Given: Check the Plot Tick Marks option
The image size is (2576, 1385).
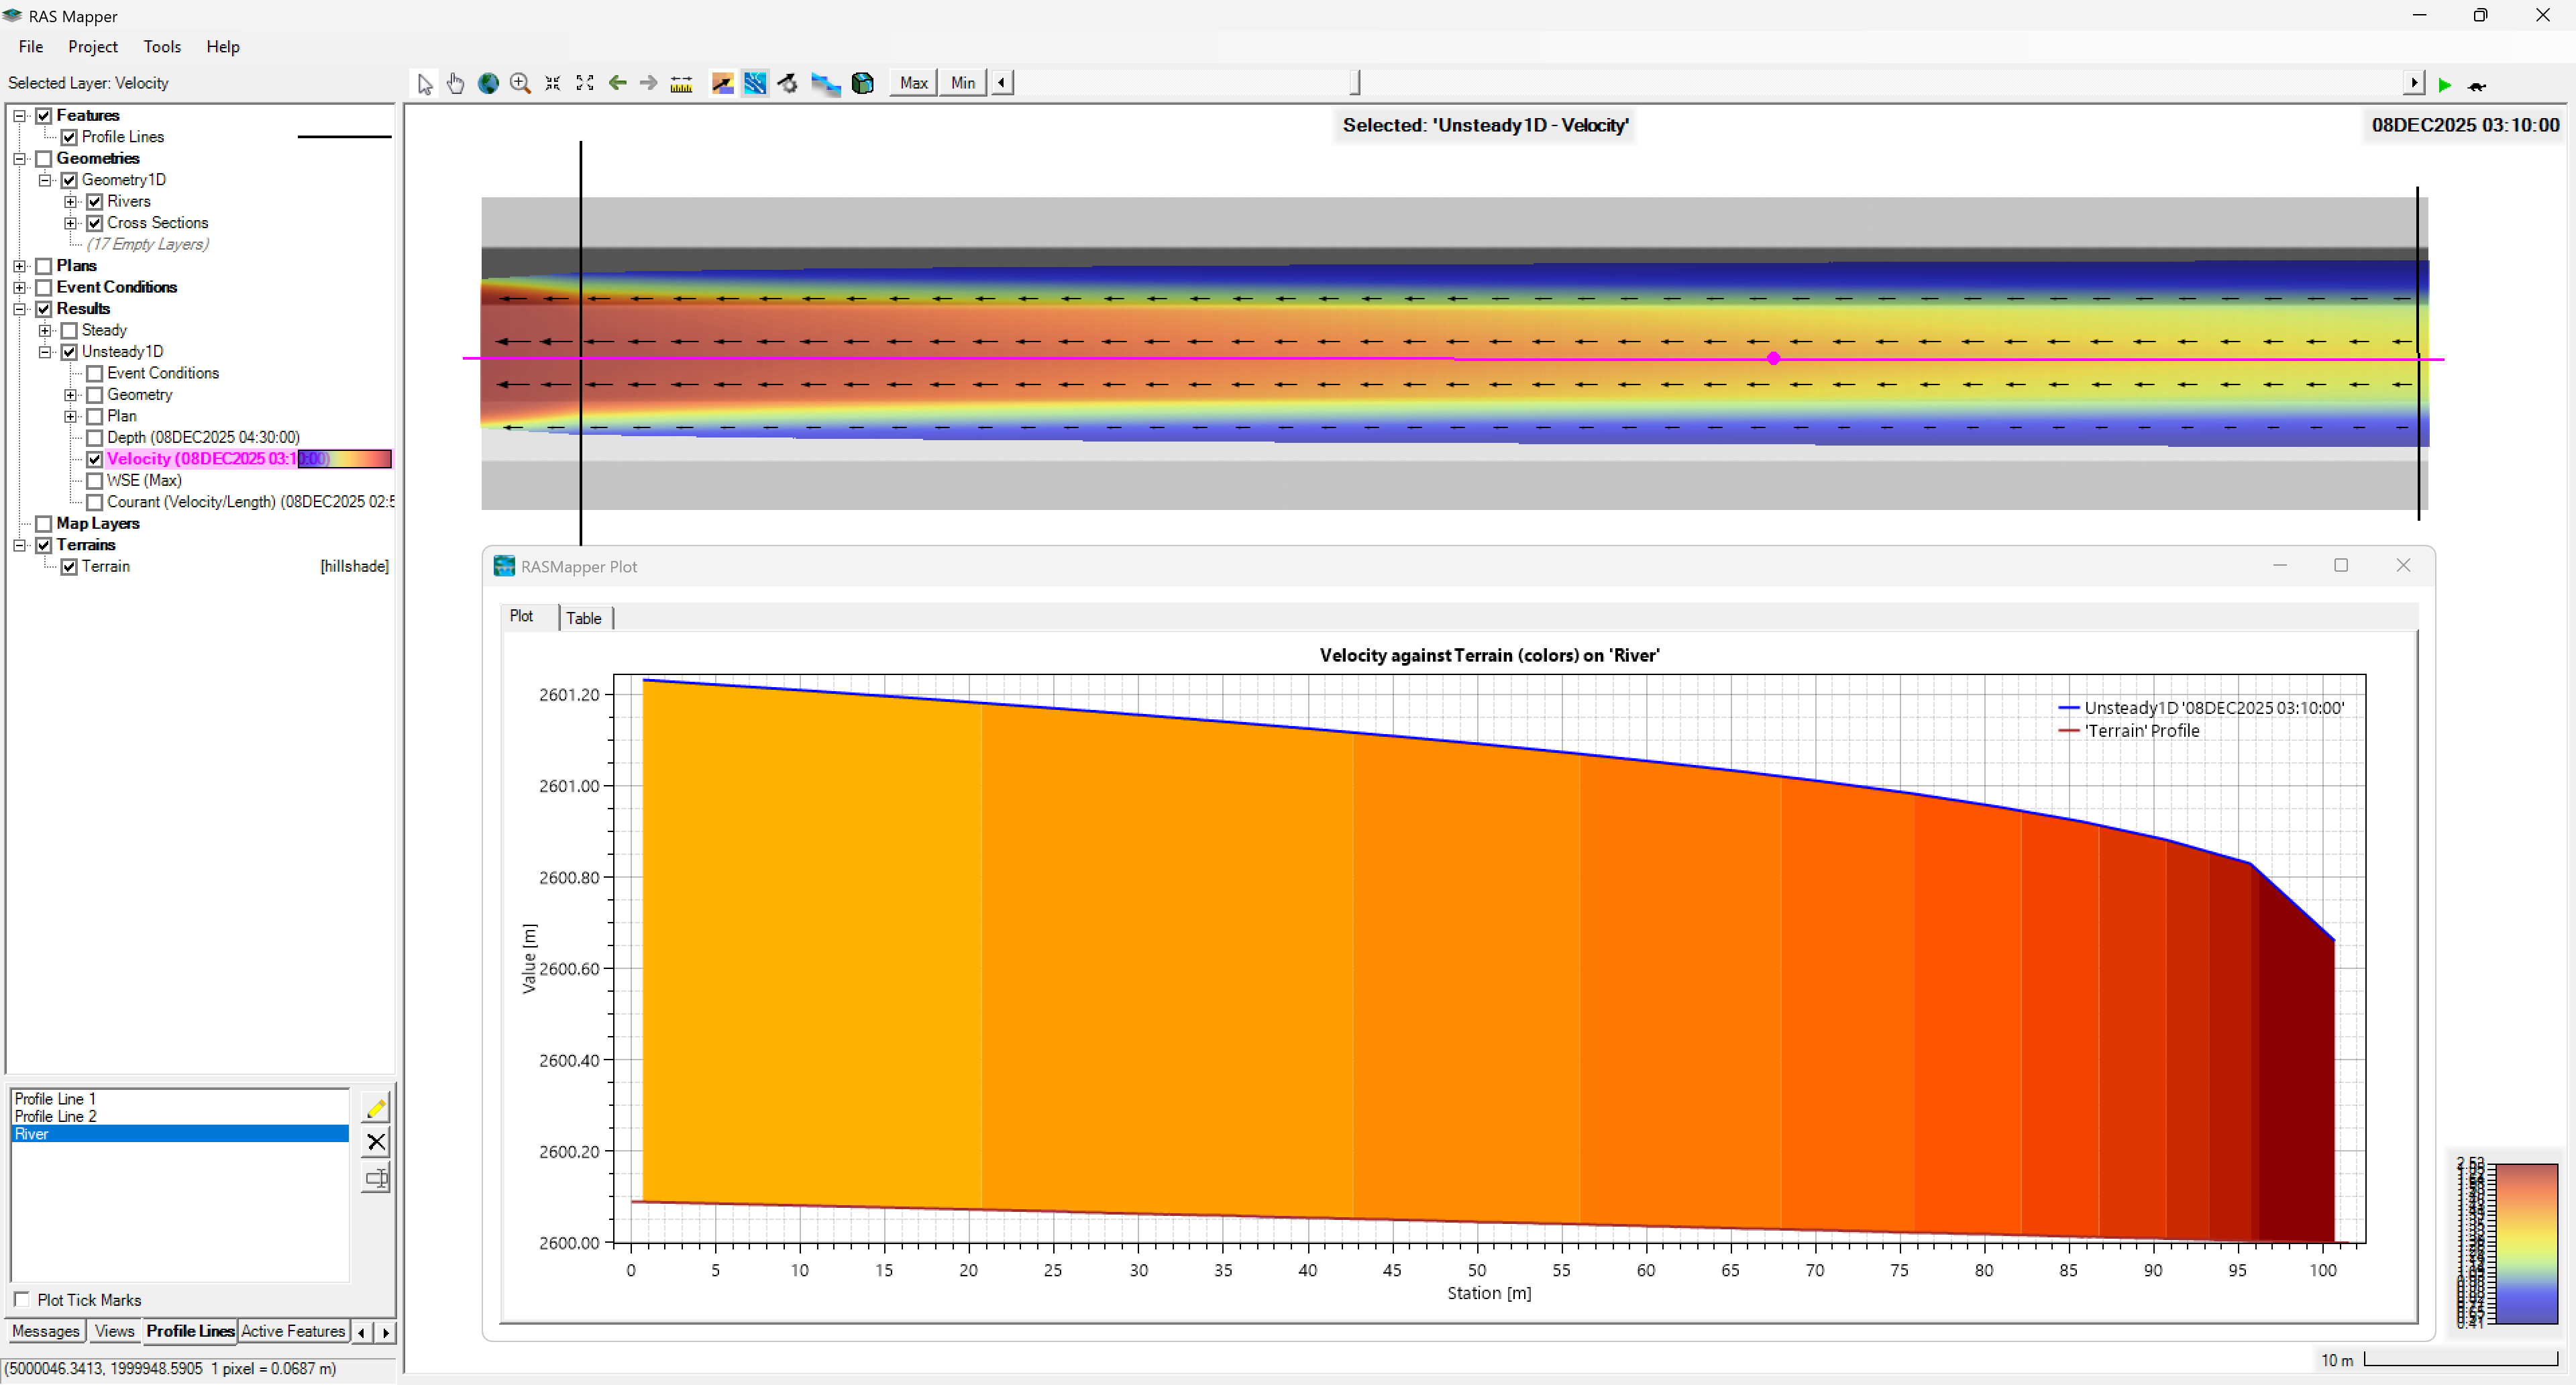Looking at the screenshot, I should pos(22,1299).
